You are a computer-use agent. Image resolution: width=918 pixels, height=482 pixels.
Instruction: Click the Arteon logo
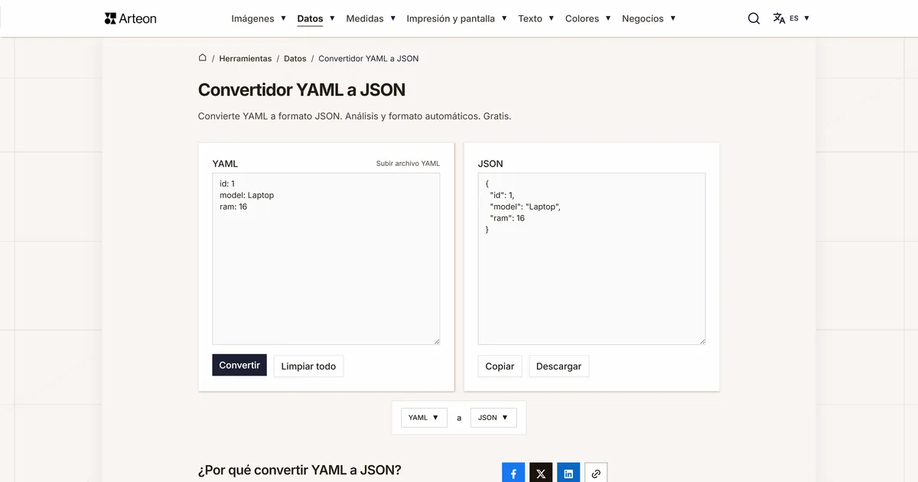pos(130,18)
